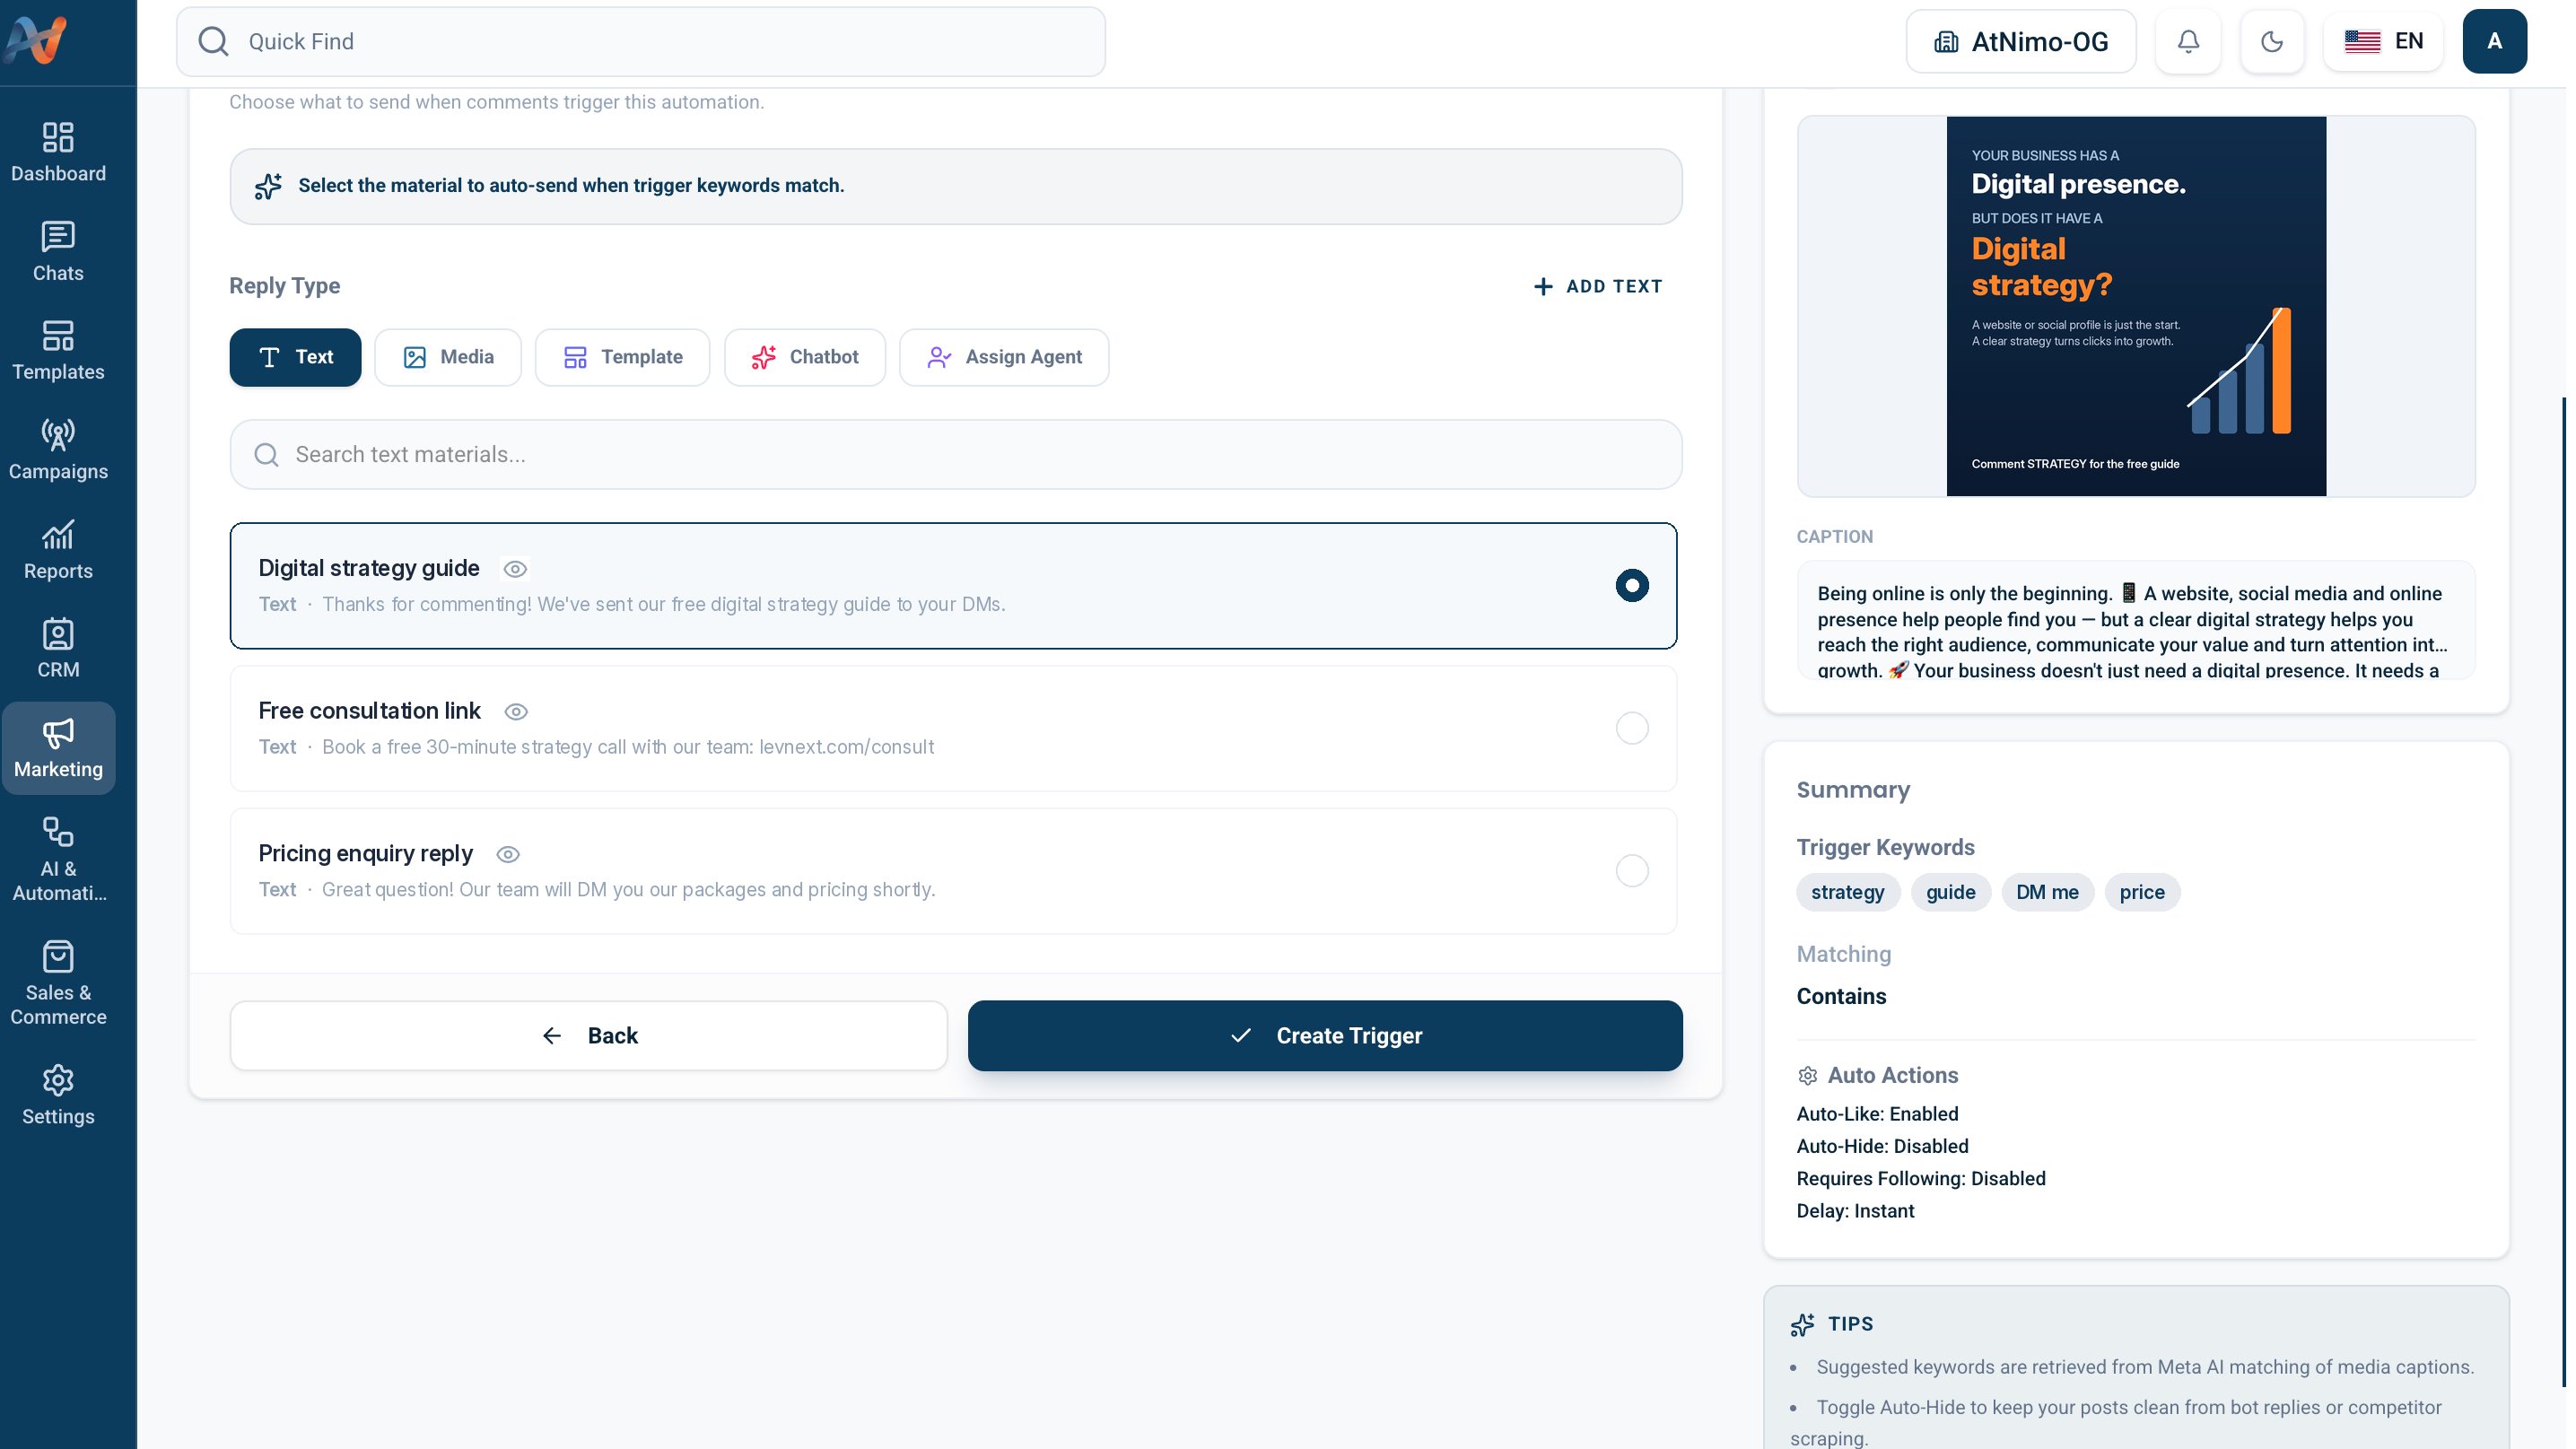Switch reply type to Media
This screenshot has width=2576, height=1449.
tap(448, 357)
